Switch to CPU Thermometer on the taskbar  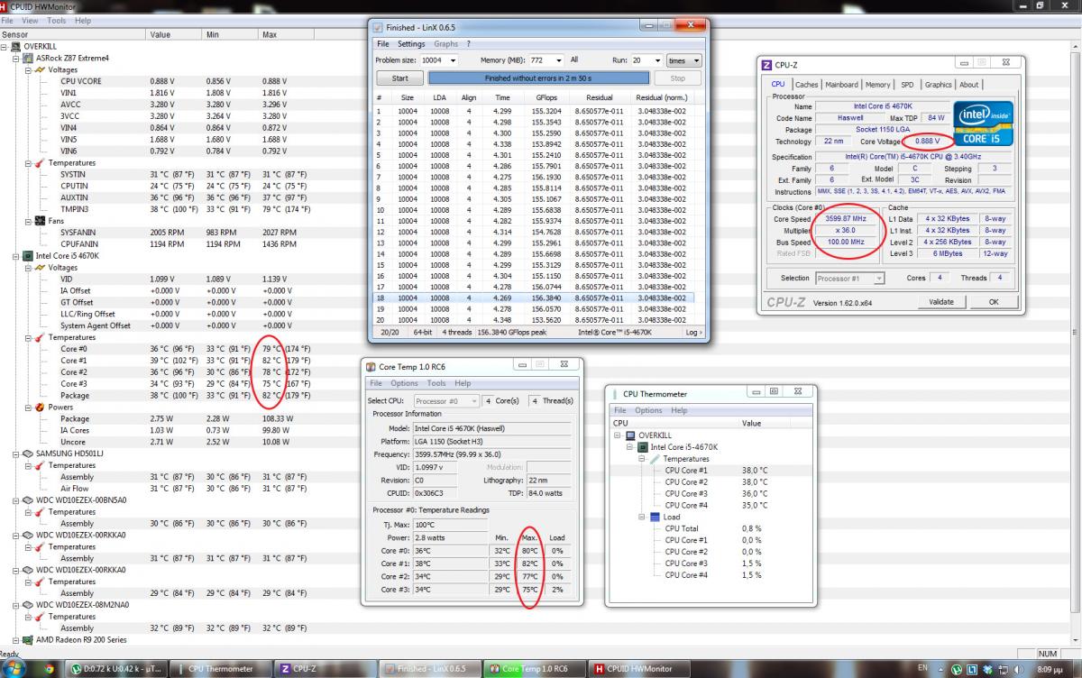coord(223,669)
